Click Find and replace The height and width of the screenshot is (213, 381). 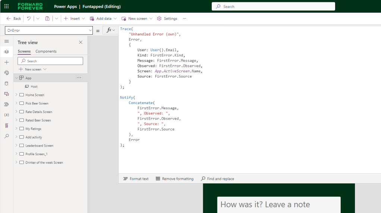coord(217,179)
